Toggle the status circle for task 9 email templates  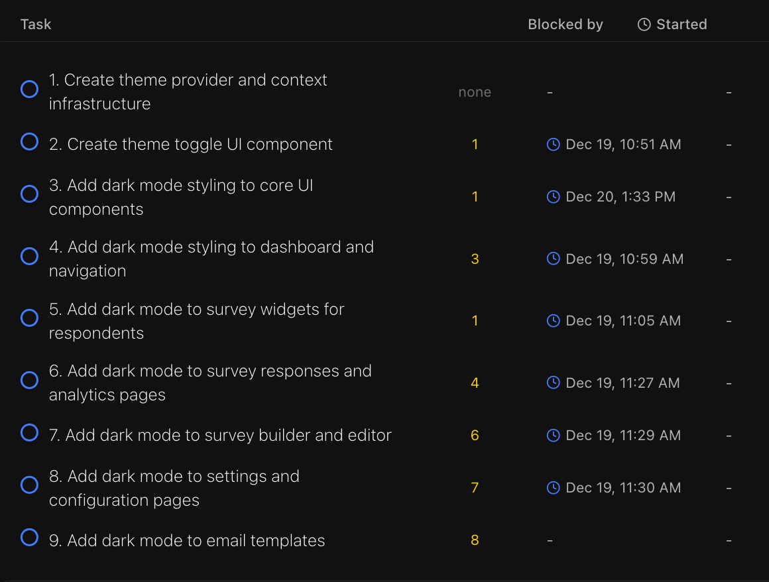pos(29,538)
